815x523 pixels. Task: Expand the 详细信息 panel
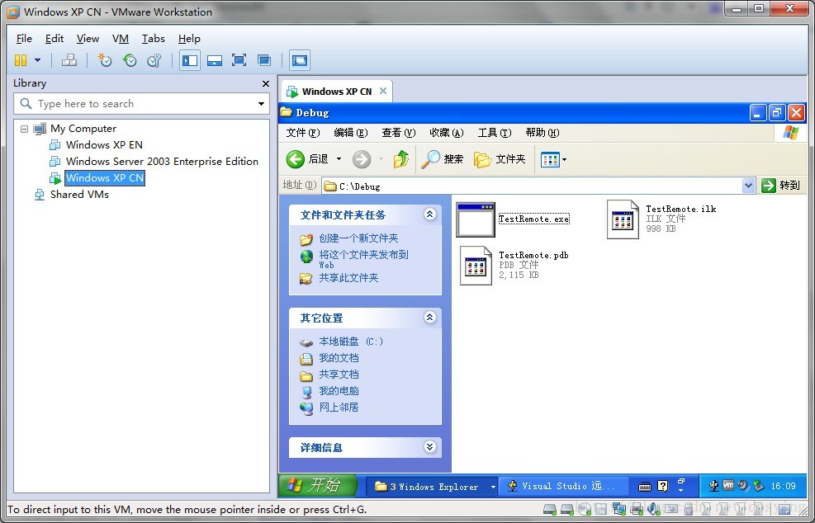tap(430, 446)
